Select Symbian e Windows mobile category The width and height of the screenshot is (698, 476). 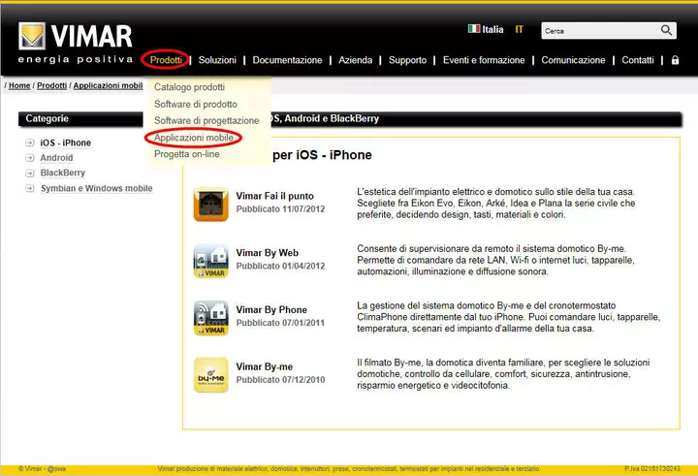pyautogui.click(x=96, y=188)
